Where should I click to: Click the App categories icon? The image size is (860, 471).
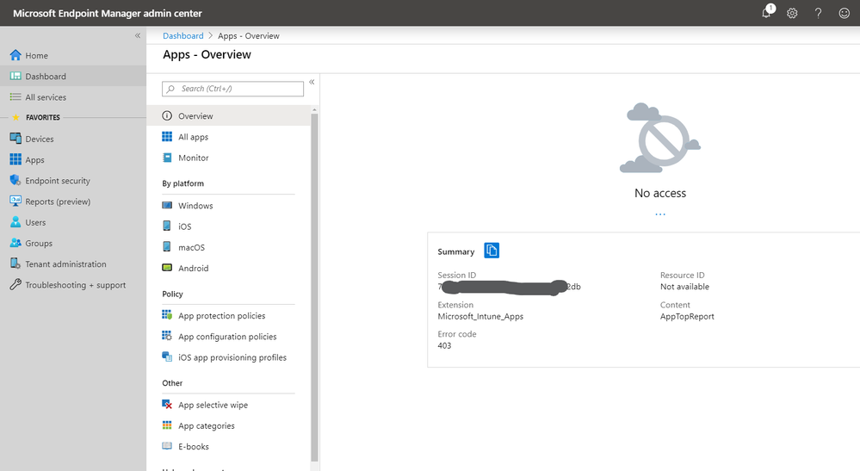(x=167, y=425)
